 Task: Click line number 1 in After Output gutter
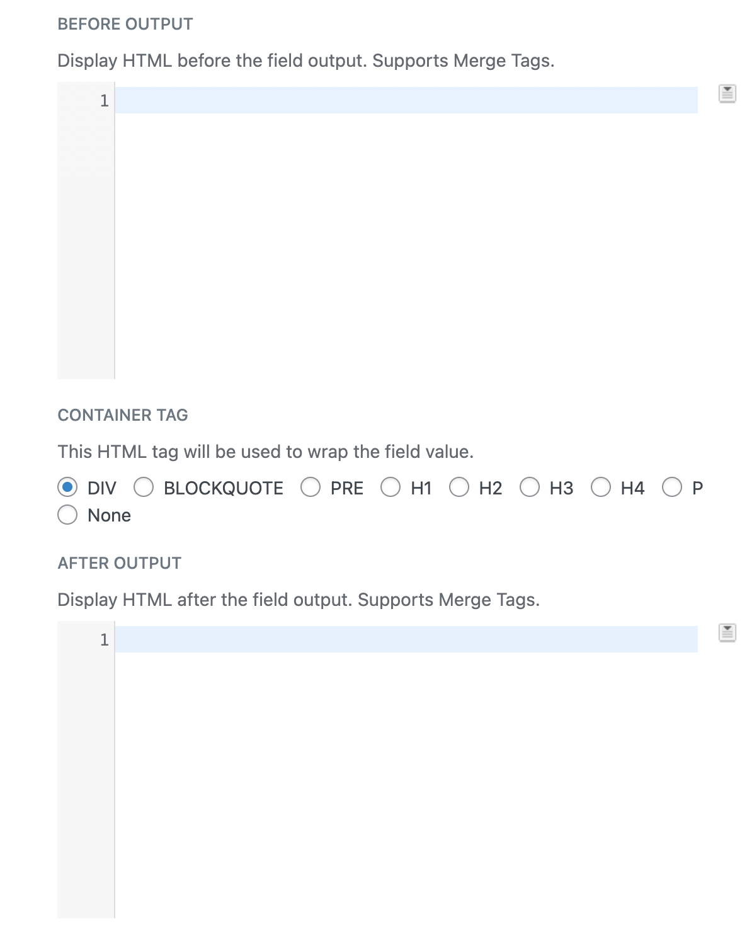[x=105, y=640]
